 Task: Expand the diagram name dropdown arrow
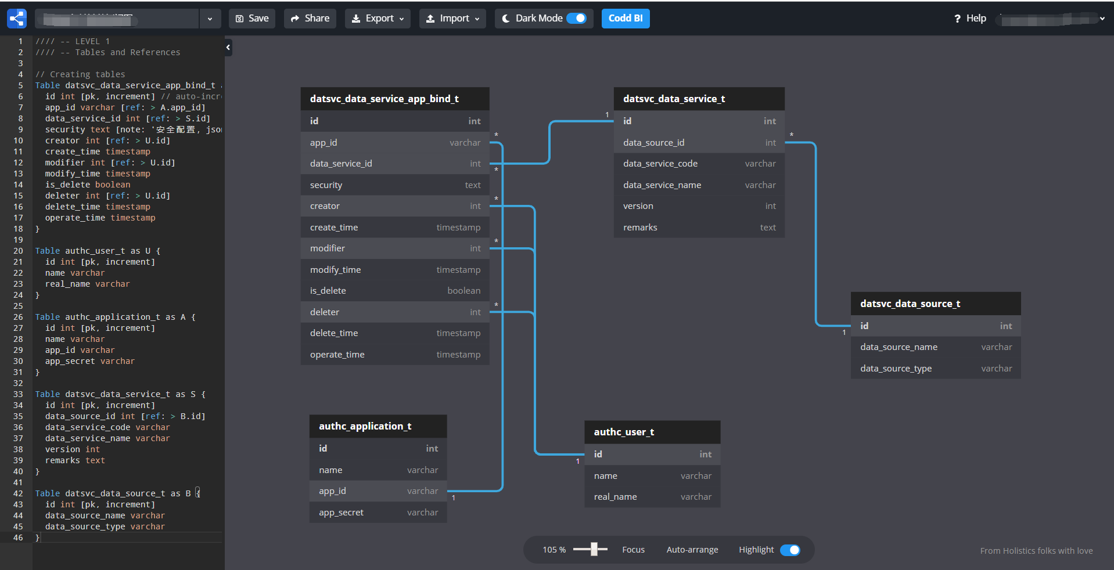point(210,19)
